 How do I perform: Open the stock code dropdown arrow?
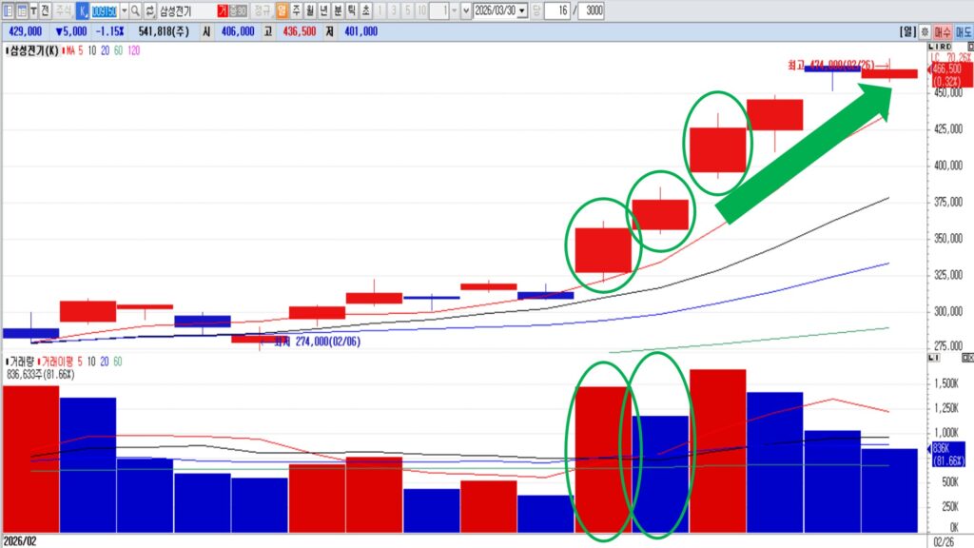pyautogui.click(x=124, y=10)
